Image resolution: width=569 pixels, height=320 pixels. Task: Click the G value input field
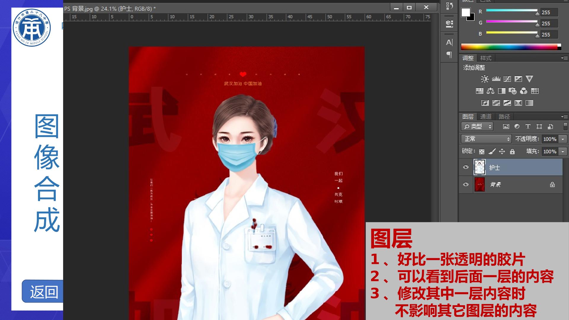click(549, 23)
